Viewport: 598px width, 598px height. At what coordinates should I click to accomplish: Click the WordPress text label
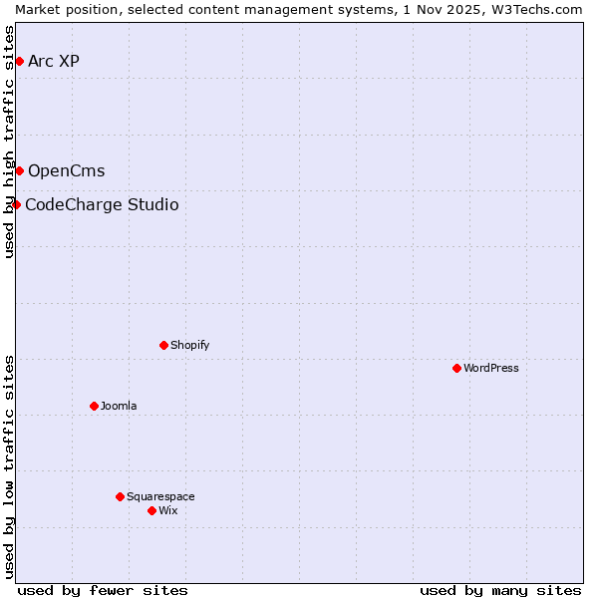click(x=490, y=368)
